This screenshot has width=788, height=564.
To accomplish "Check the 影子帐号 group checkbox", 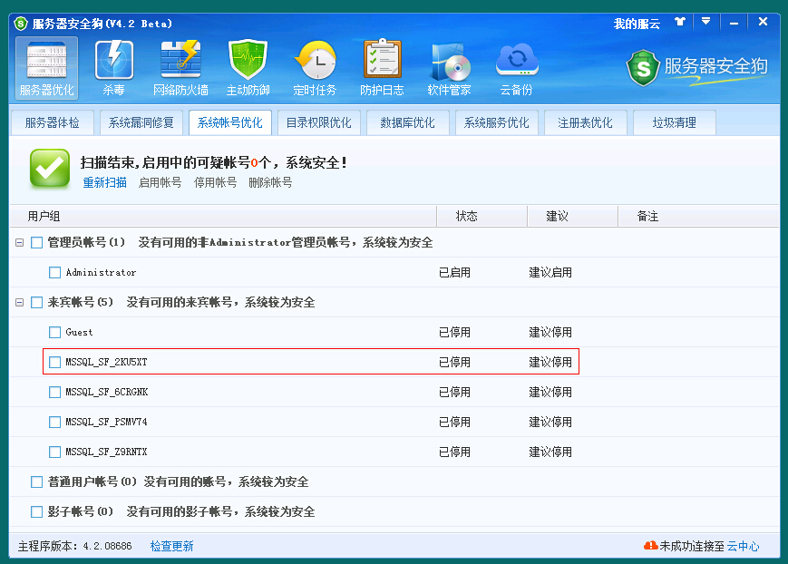I will [36, 511].
